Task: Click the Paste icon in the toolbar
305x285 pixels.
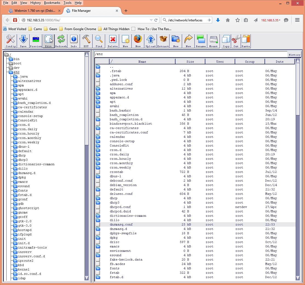Action: [x=246, y=41]
